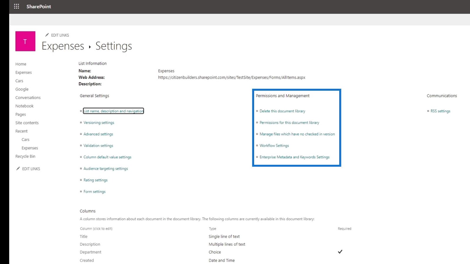Open RSS settings under Communications
Viewport: 470px width, 264px height.
pos(440,111)
